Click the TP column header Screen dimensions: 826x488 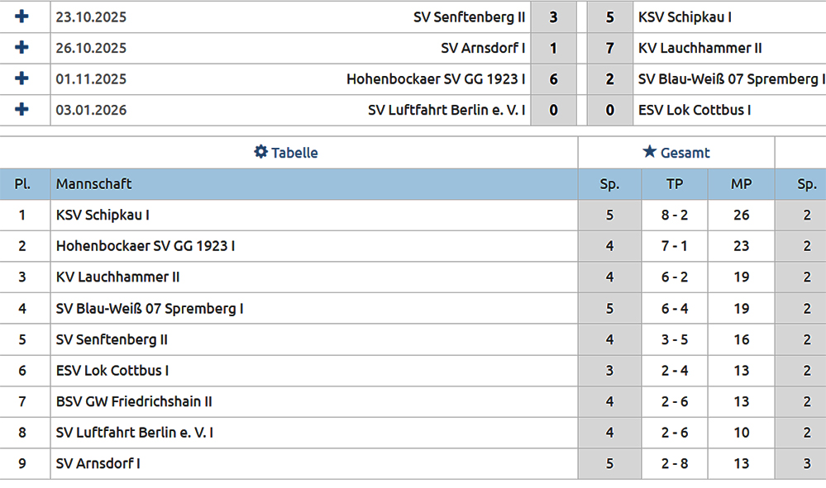tap(675, 184)
